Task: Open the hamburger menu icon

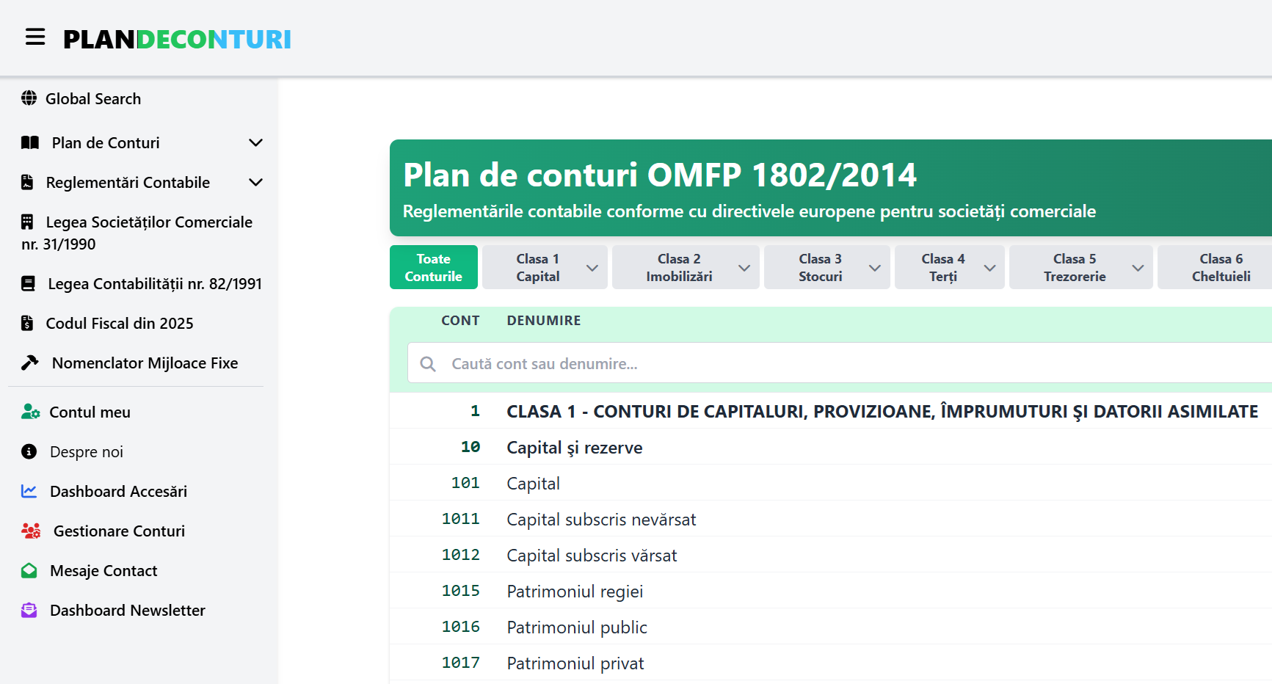Action: point(35,37)
